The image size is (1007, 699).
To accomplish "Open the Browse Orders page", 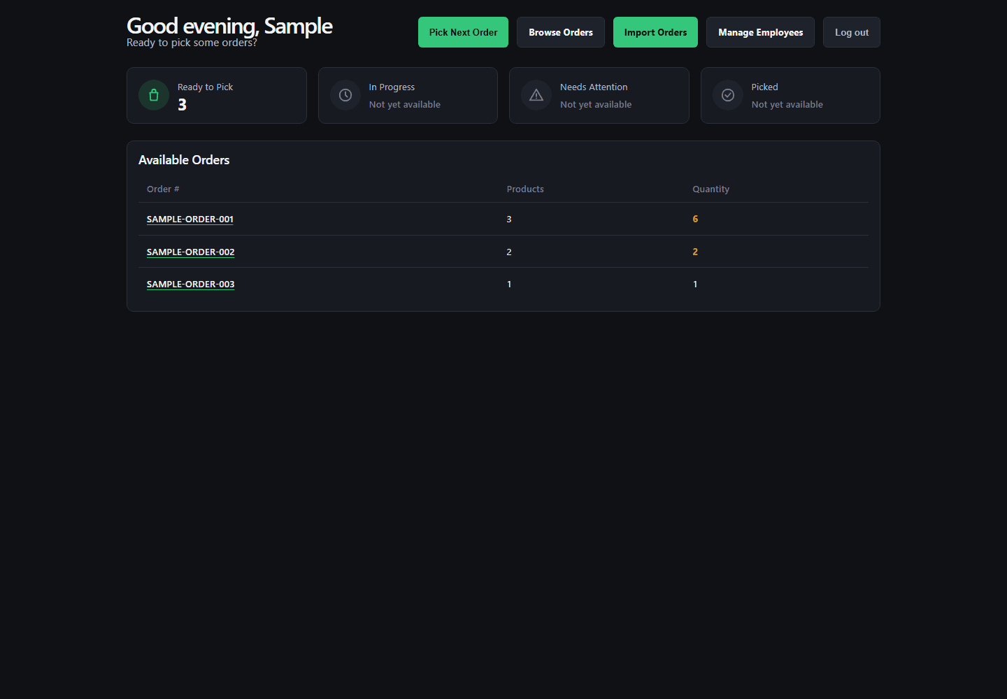I will click(x=561, y=32).
